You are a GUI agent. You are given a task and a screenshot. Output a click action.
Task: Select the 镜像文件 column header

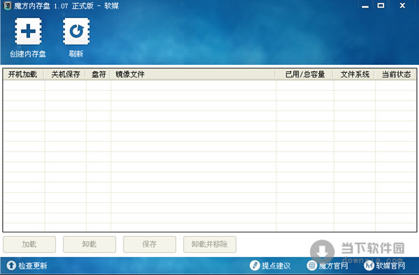193,74
